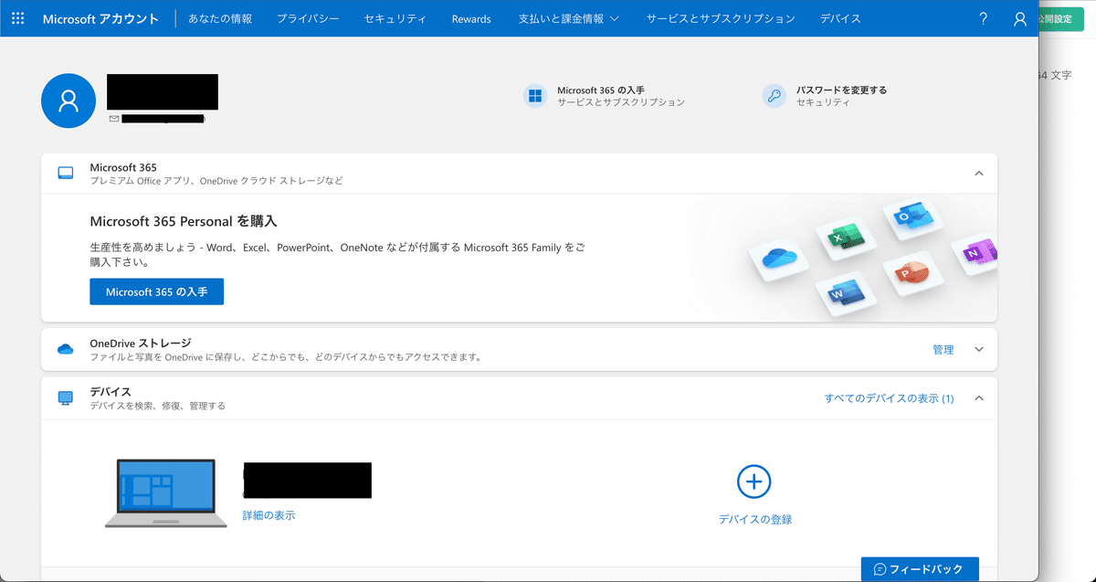Screen dimensions: 1096x582
Task: Click the OneDrive ストレージ heading text
Action: tap(141, 344)
